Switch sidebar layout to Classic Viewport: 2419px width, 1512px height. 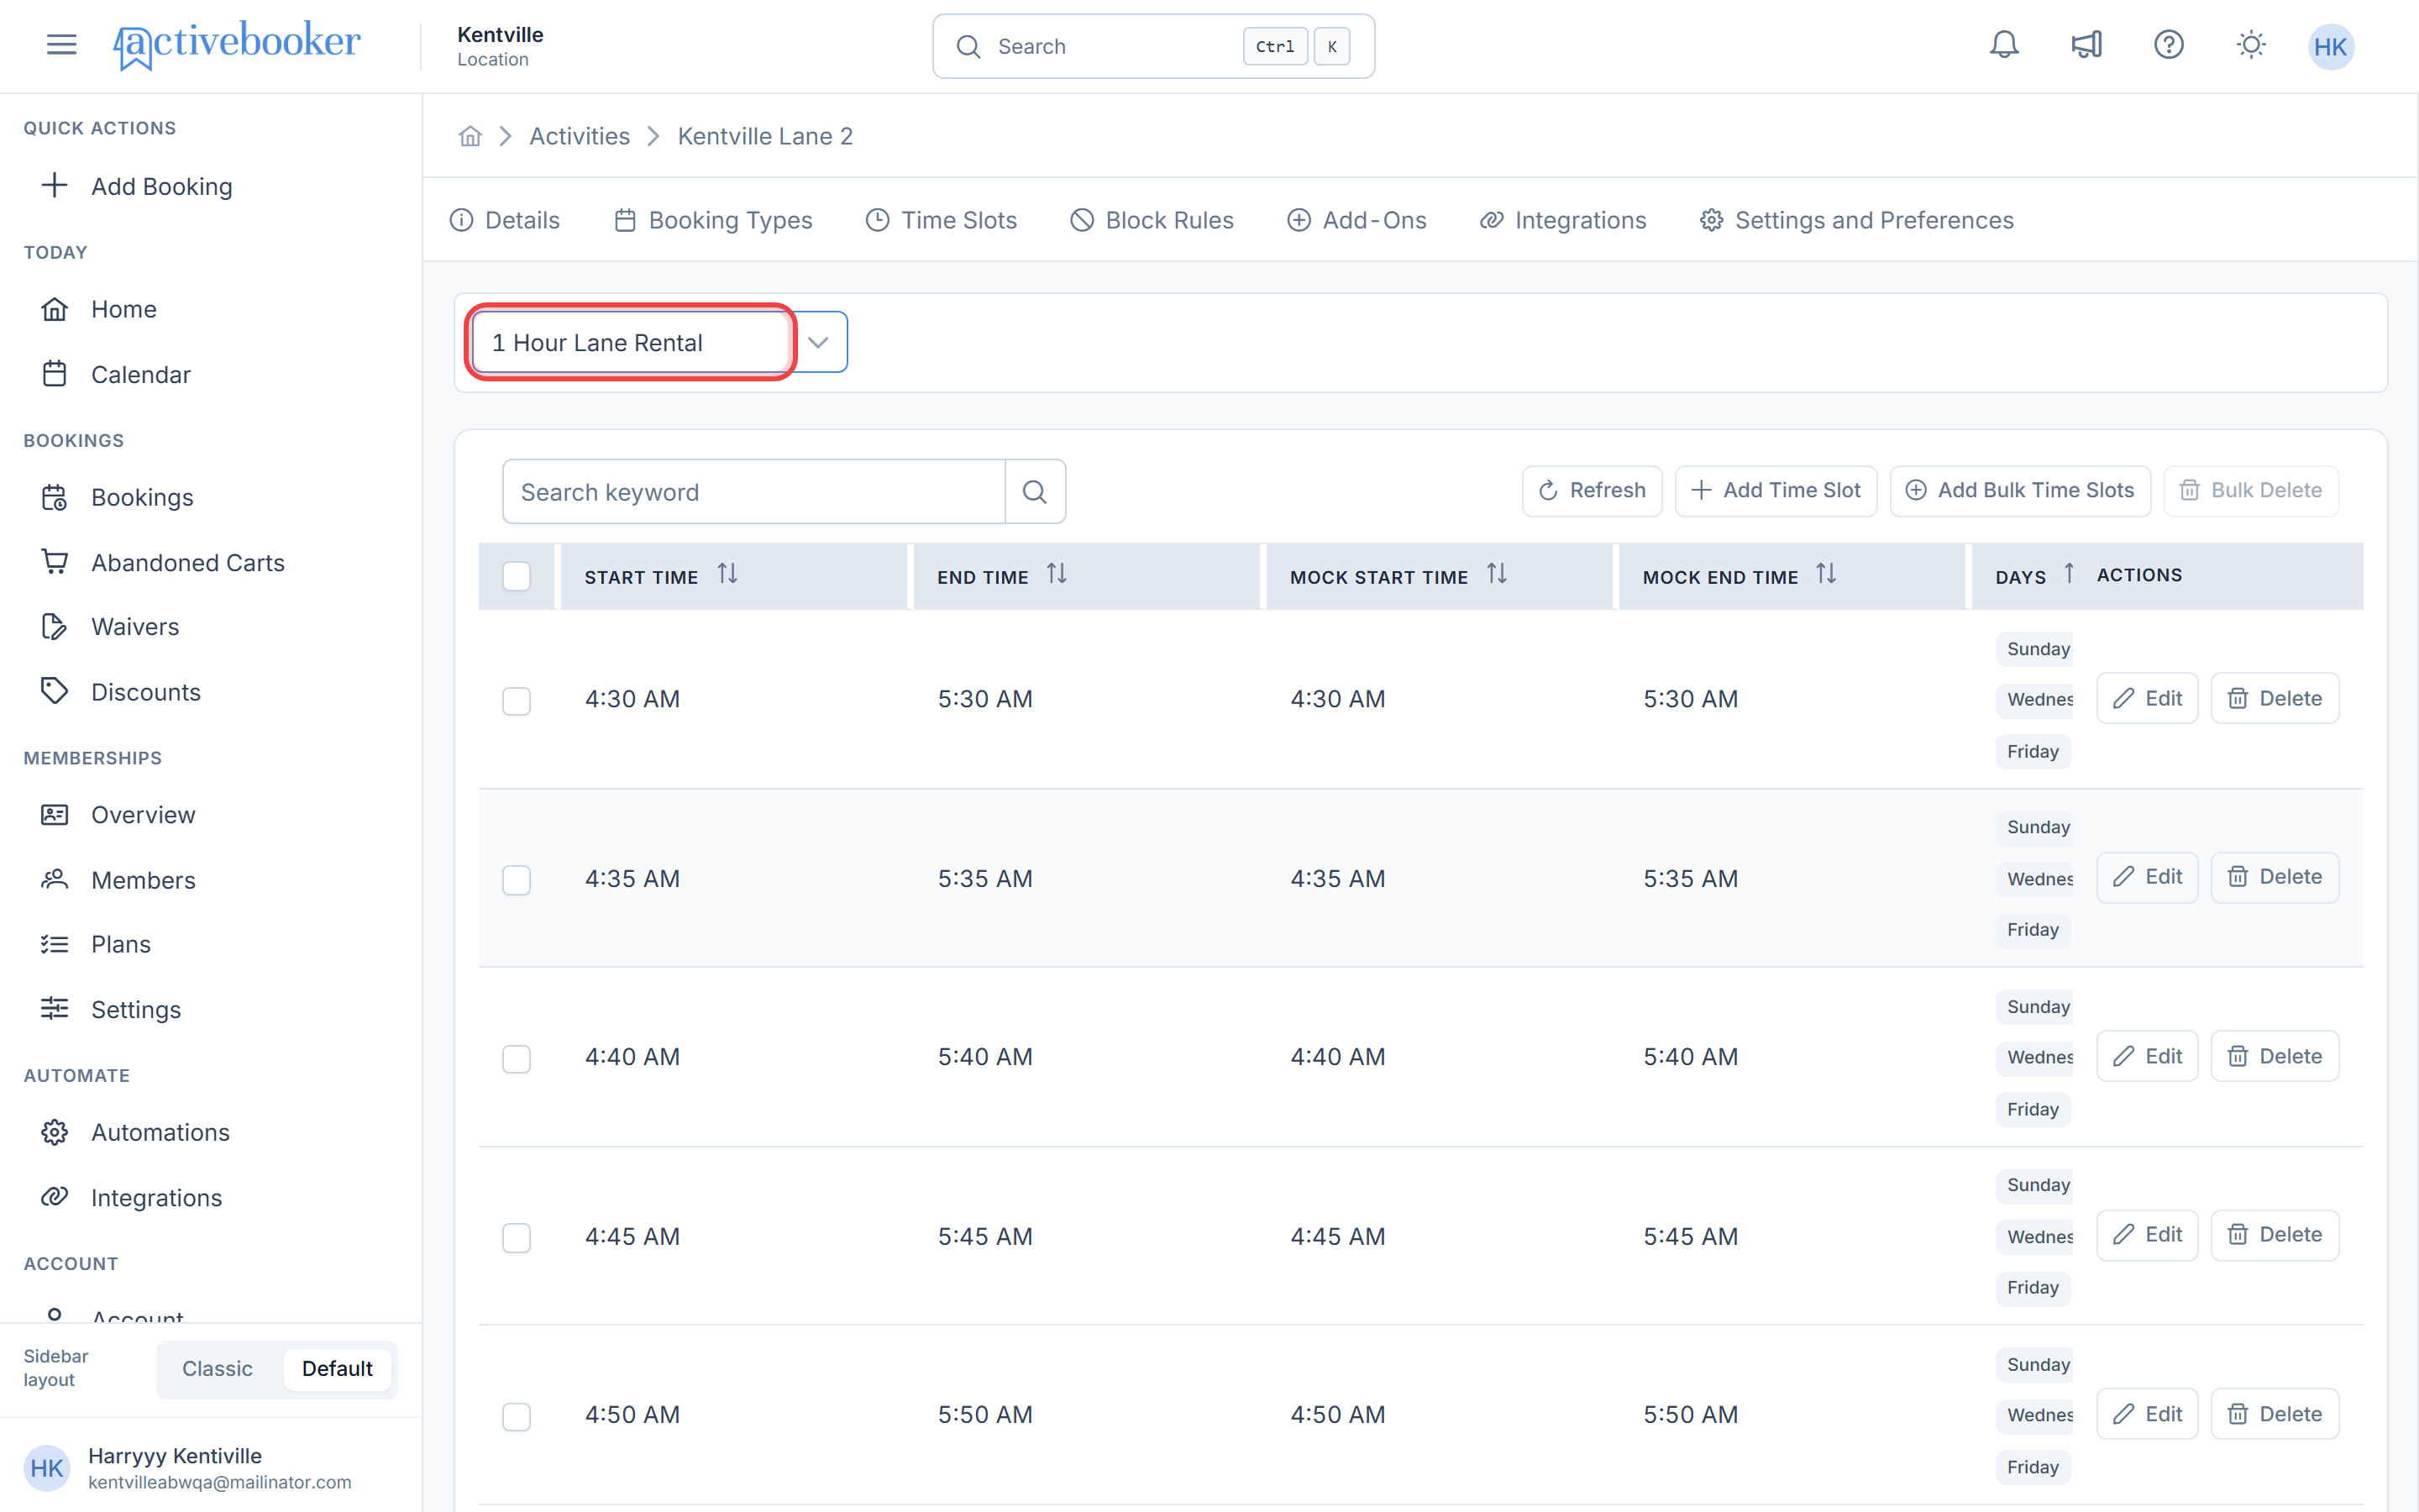217,1368
